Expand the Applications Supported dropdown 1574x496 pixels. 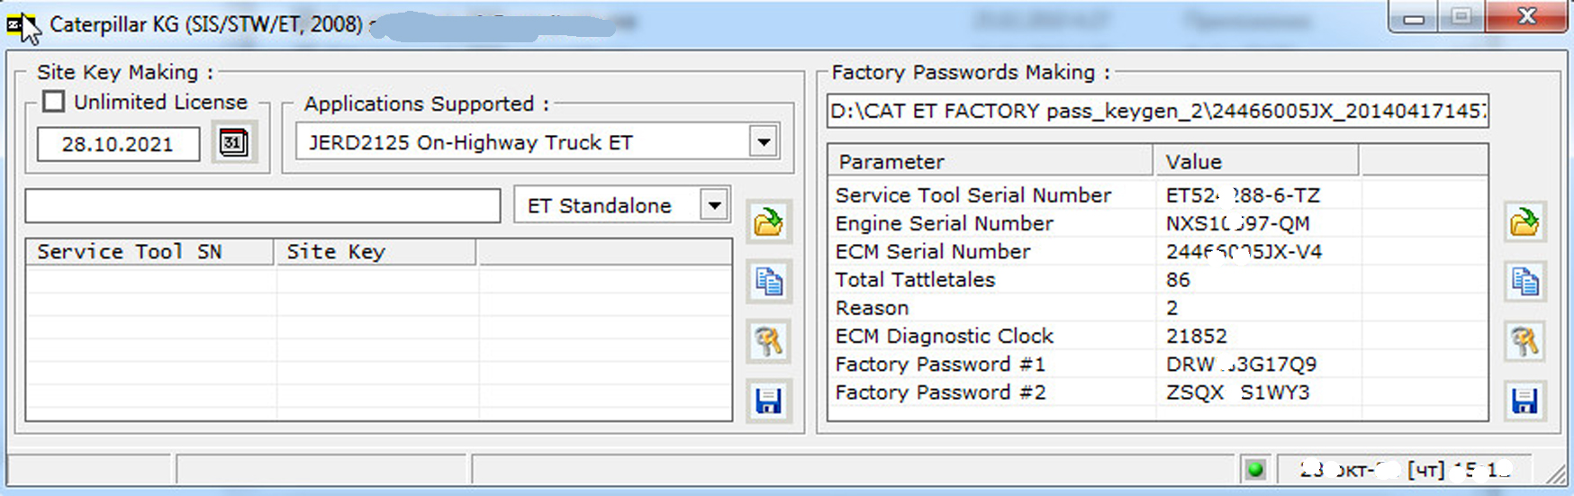763,142
